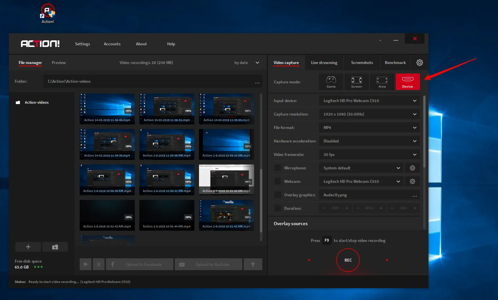Click the Overlay sources section header
The height and width of the screenshot is (300, 498).
(344, 224)
